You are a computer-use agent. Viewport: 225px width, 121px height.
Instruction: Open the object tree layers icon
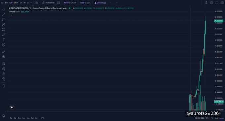4,116
